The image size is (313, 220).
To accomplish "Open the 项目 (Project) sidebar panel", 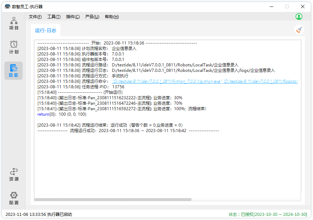I will click(14, 23).
